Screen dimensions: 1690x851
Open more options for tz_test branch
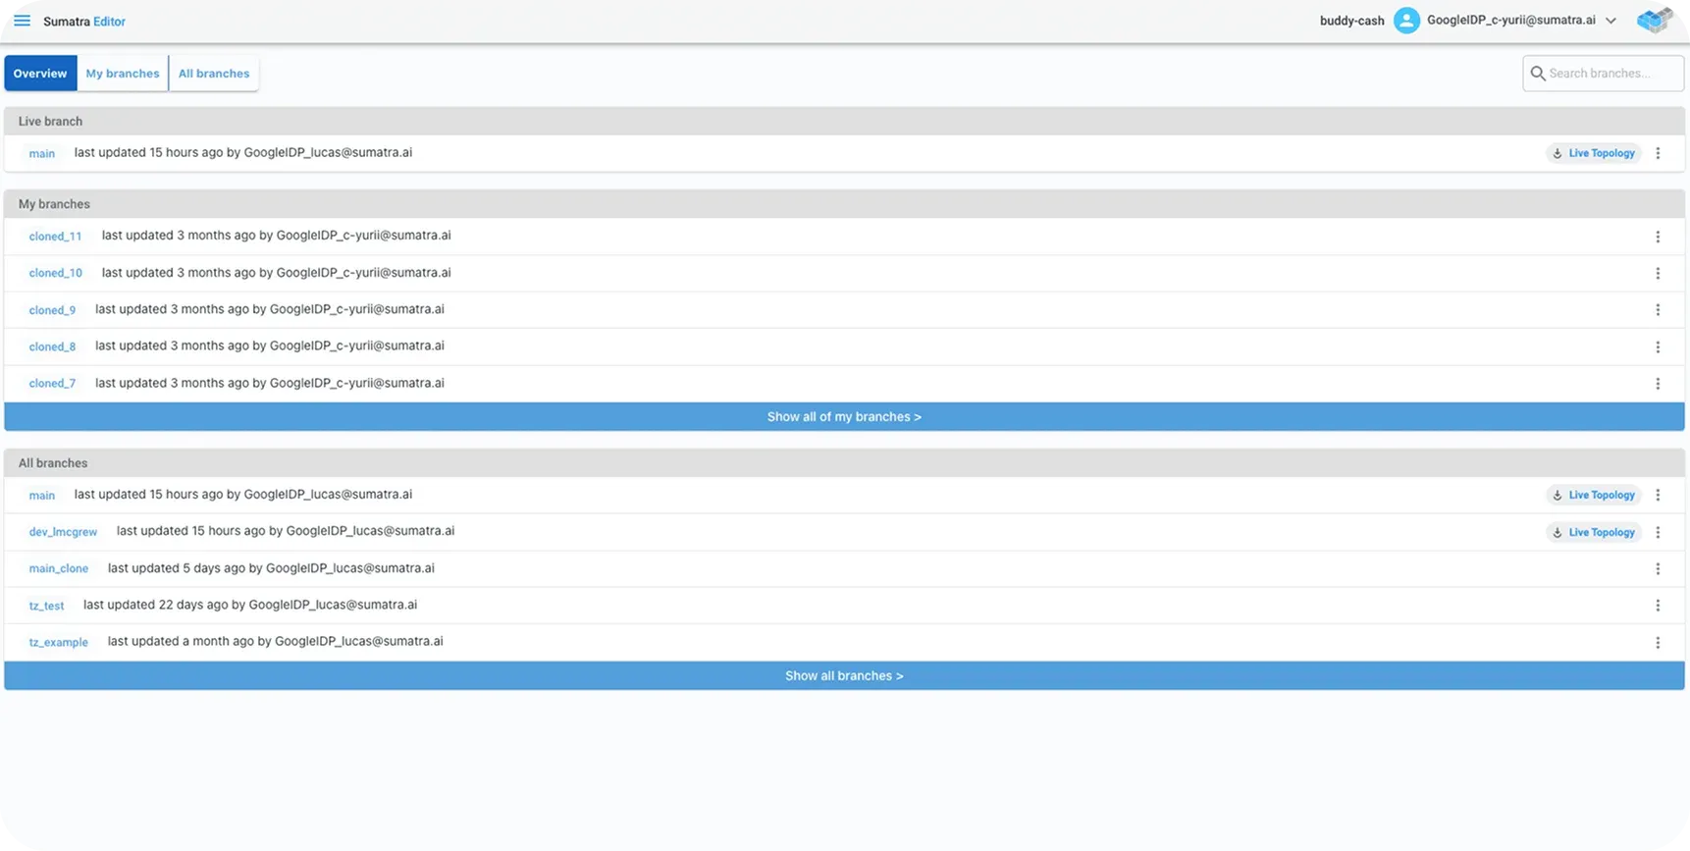[1658, 606]
